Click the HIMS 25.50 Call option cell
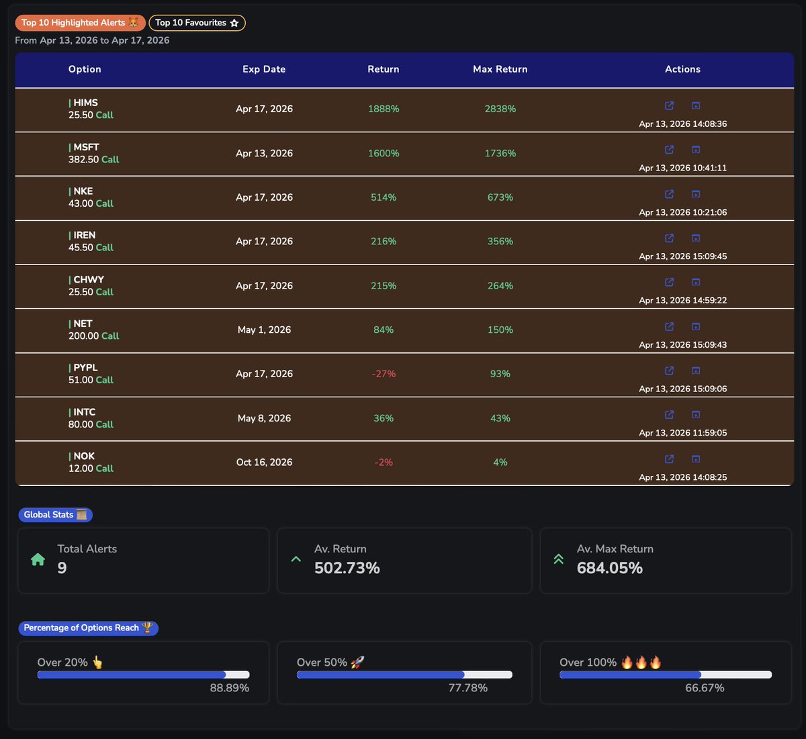Screen dimensions: 806x739 pos(91,109)
